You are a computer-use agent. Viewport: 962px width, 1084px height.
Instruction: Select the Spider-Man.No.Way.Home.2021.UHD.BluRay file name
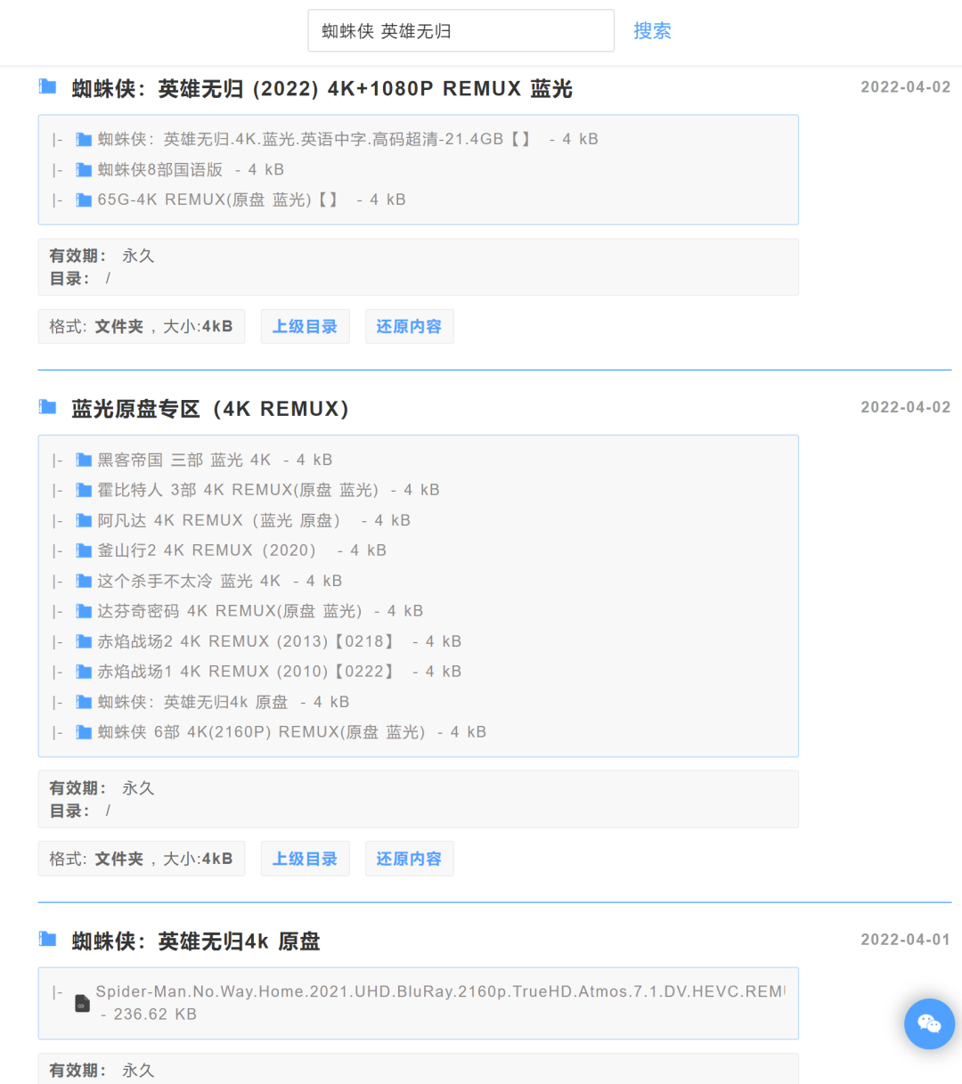[x=441, y=991]
